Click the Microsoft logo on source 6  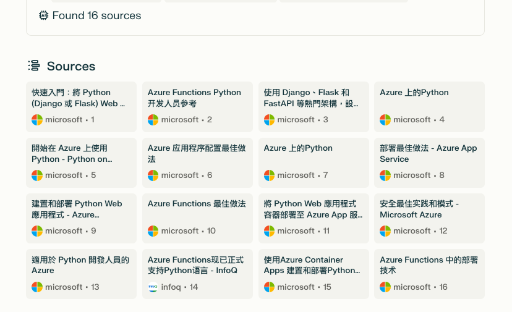tap(153, 175)
